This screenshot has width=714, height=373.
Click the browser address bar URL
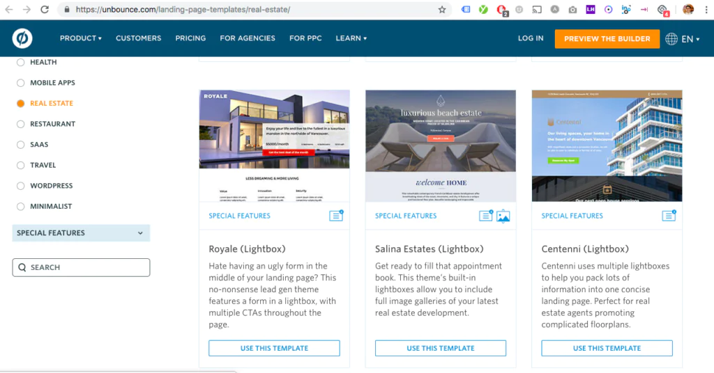tap(183, 10)
